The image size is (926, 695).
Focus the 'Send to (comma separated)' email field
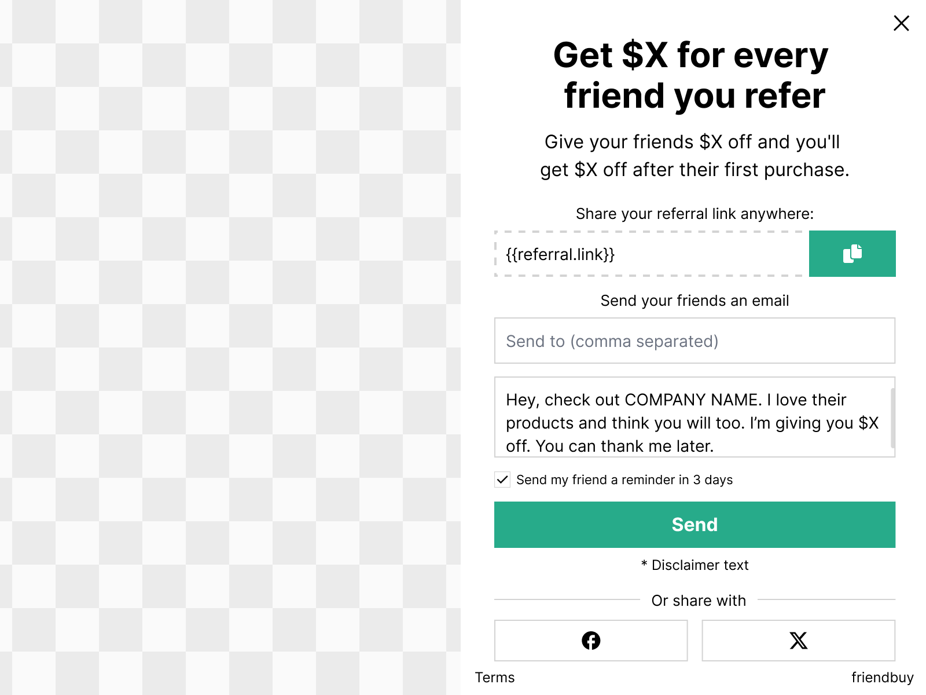coord(694,341)
